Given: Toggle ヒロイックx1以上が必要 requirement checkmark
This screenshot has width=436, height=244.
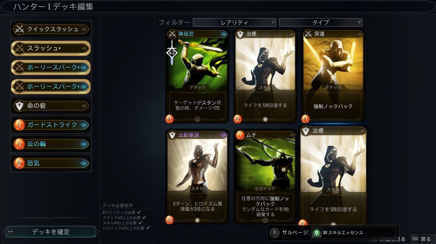Looking at the screenshot, I should pos(148,228).
